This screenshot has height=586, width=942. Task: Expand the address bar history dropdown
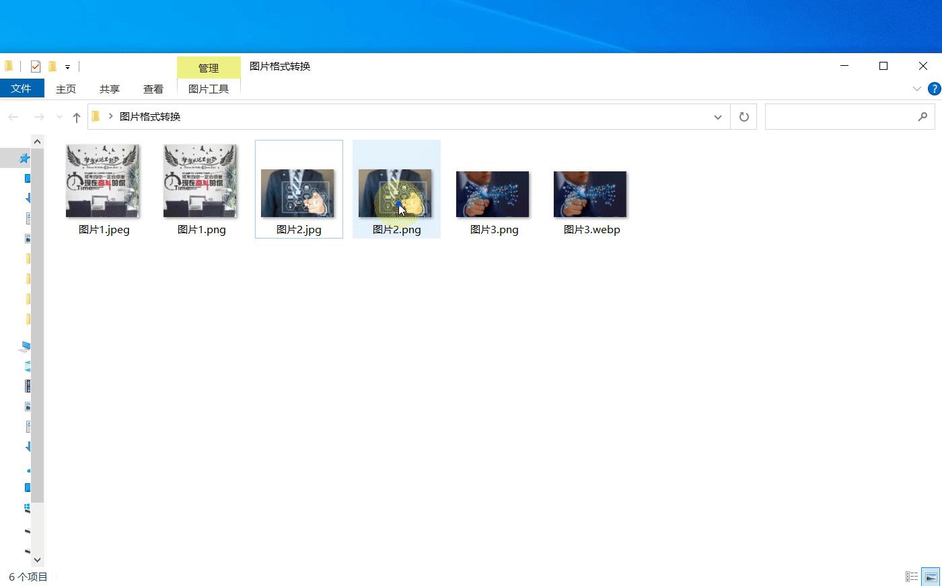click(x=717, y=117)
